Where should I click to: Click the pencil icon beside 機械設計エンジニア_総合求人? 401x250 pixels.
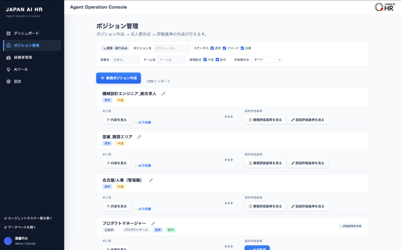point(163,93)
